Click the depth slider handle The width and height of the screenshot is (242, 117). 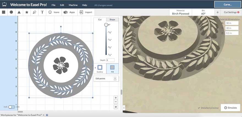click(x=106, y=25)
